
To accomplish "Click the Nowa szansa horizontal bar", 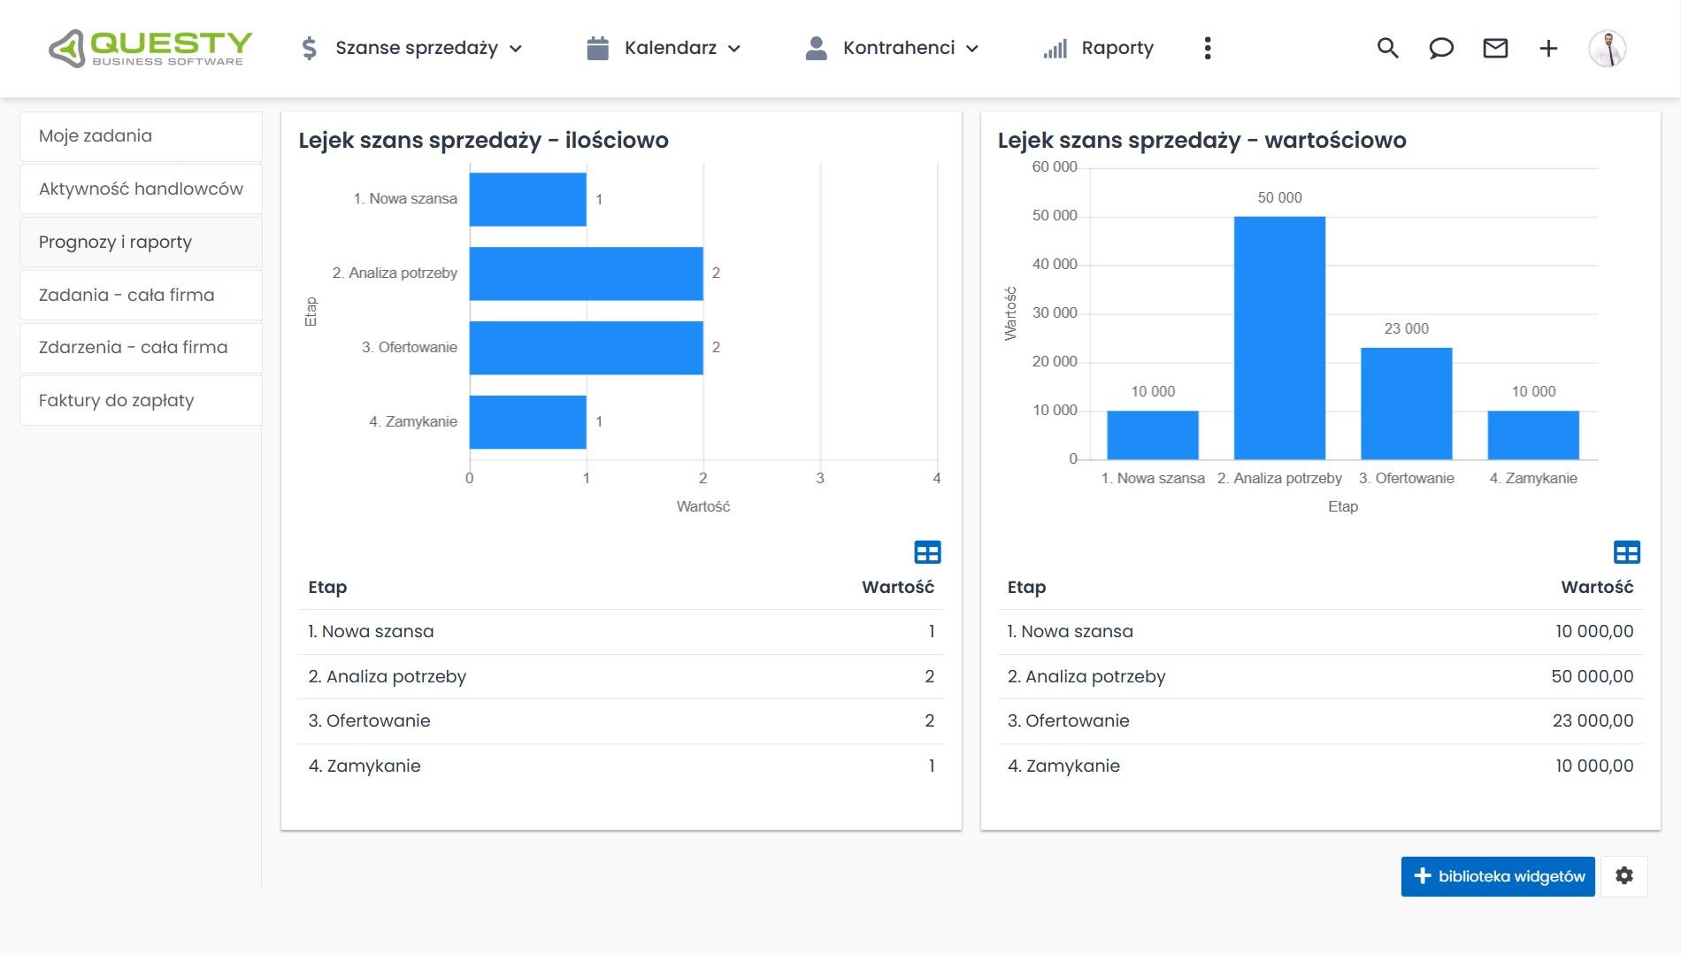I will (528, 199).
